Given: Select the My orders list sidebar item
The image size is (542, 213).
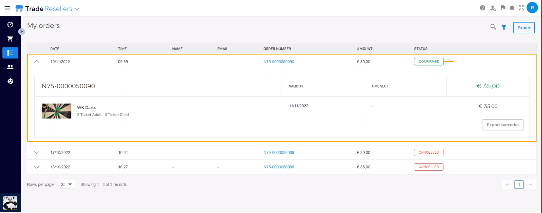Looking at the screenshot, I should (10, 53).
